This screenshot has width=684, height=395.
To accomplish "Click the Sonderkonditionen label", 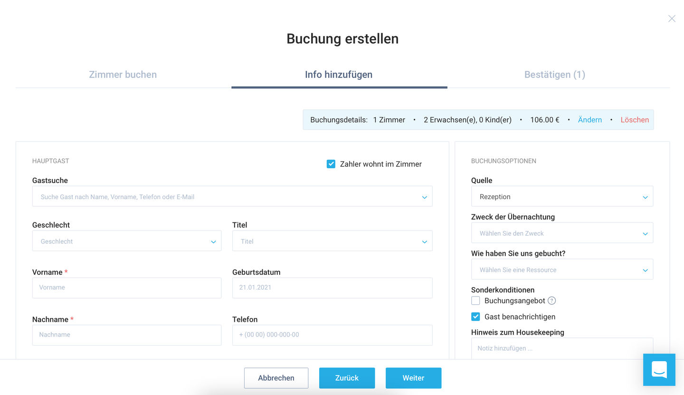I will coord(503,290).
